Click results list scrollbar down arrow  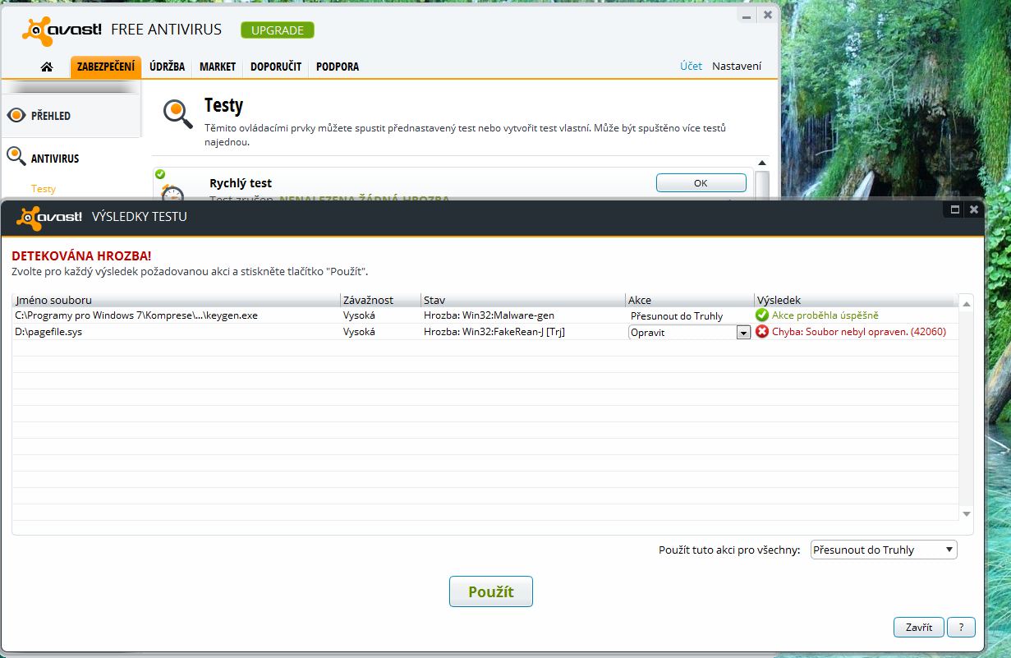click(966, 513)
